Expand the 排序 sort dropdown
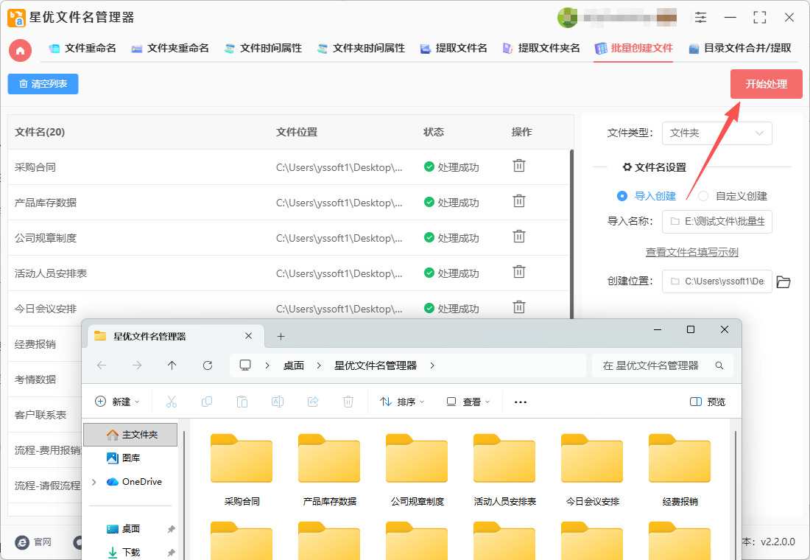 402,402
